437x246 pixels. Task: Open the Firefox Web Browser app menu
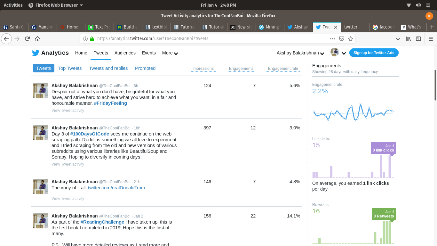click(x=55, y=5)
